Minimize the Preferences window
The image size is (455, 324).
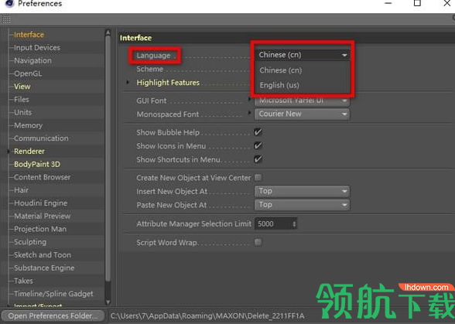[388, 4]
